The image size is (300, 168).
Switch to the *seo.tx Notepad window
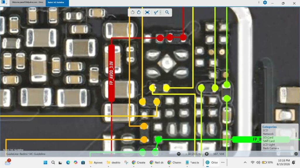click(x=192, y=162)
